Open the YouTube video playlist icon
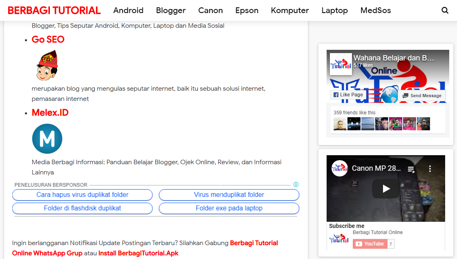The width and height of the screenshot is (457, 259). pos(411,169)
